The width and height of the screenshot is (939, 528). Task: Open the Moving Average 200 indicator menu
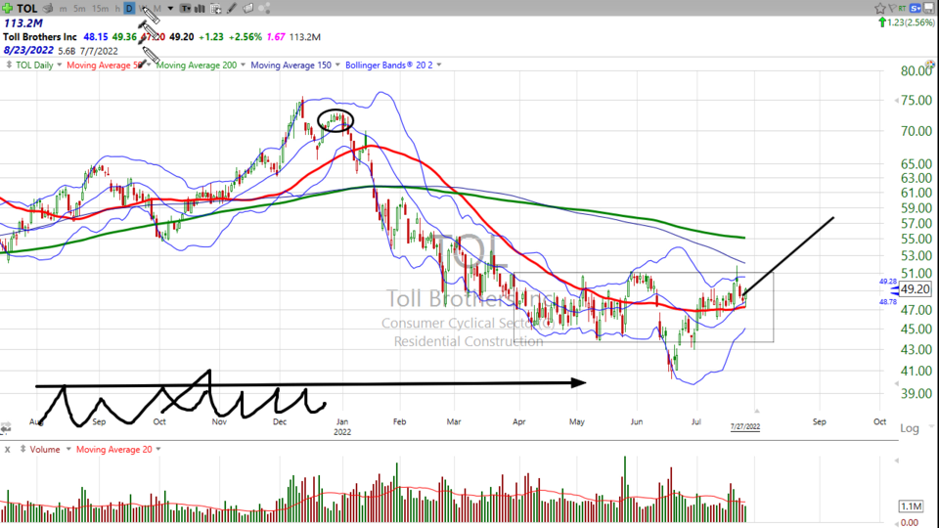click(243, 65)
